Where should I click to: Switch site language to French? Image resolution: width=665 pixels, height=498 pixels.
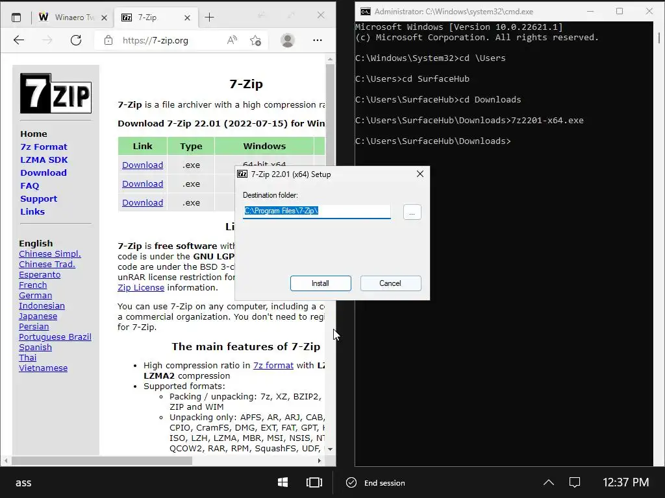[x=32, y=285]
